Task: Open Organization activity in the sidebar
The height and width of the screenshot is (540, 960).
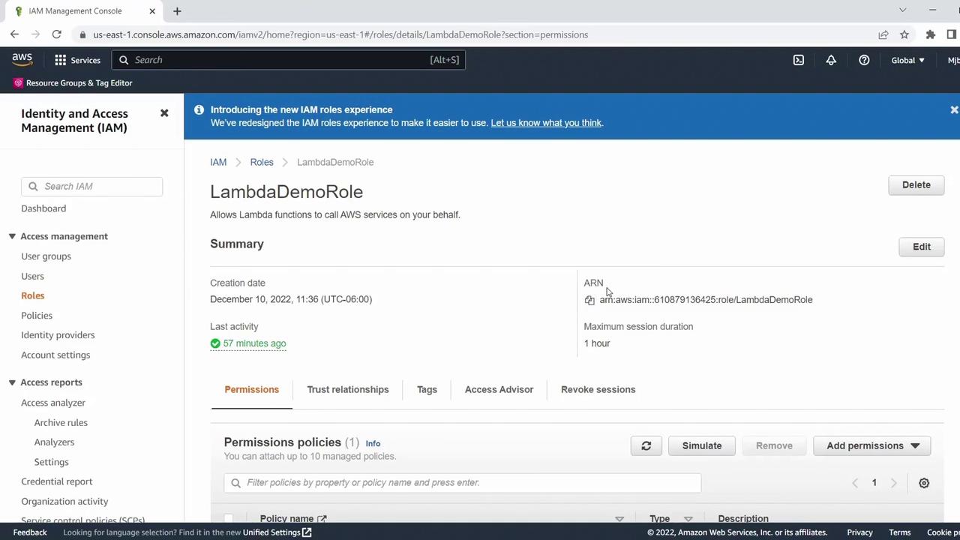Action: coord(64,502)
